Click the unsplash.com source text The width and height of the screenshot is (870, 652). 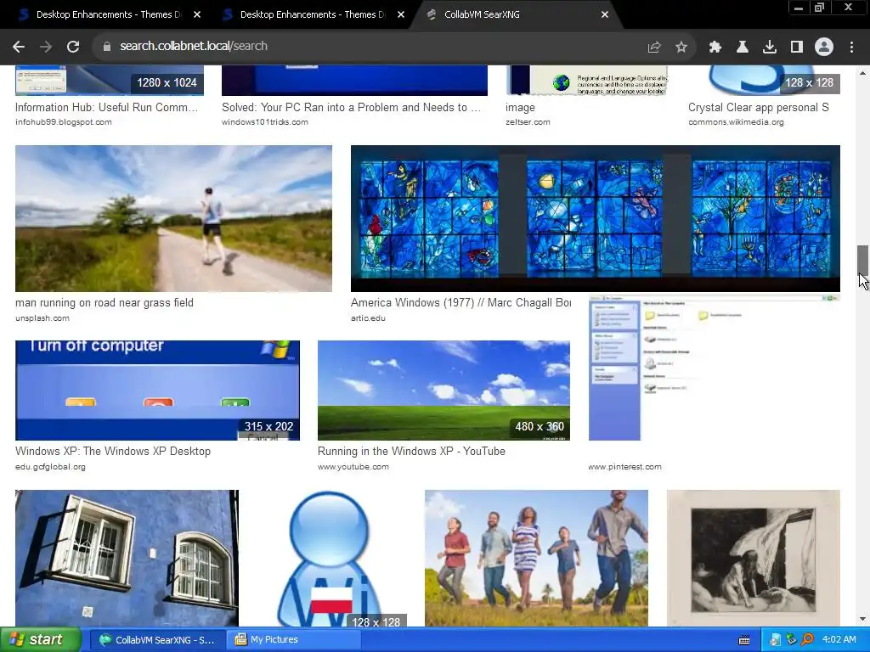click(42, 318)
